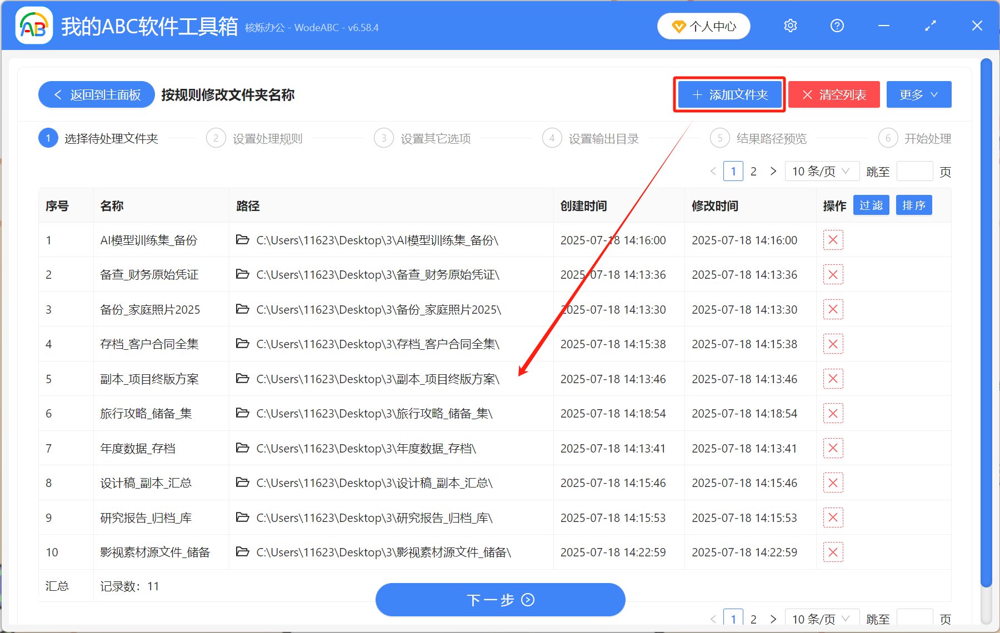Screen dimensions: 1000x633
Task: Delete the 旅行攻略_储备_集 entry with its X icon
Action: (x=833, y=413)
